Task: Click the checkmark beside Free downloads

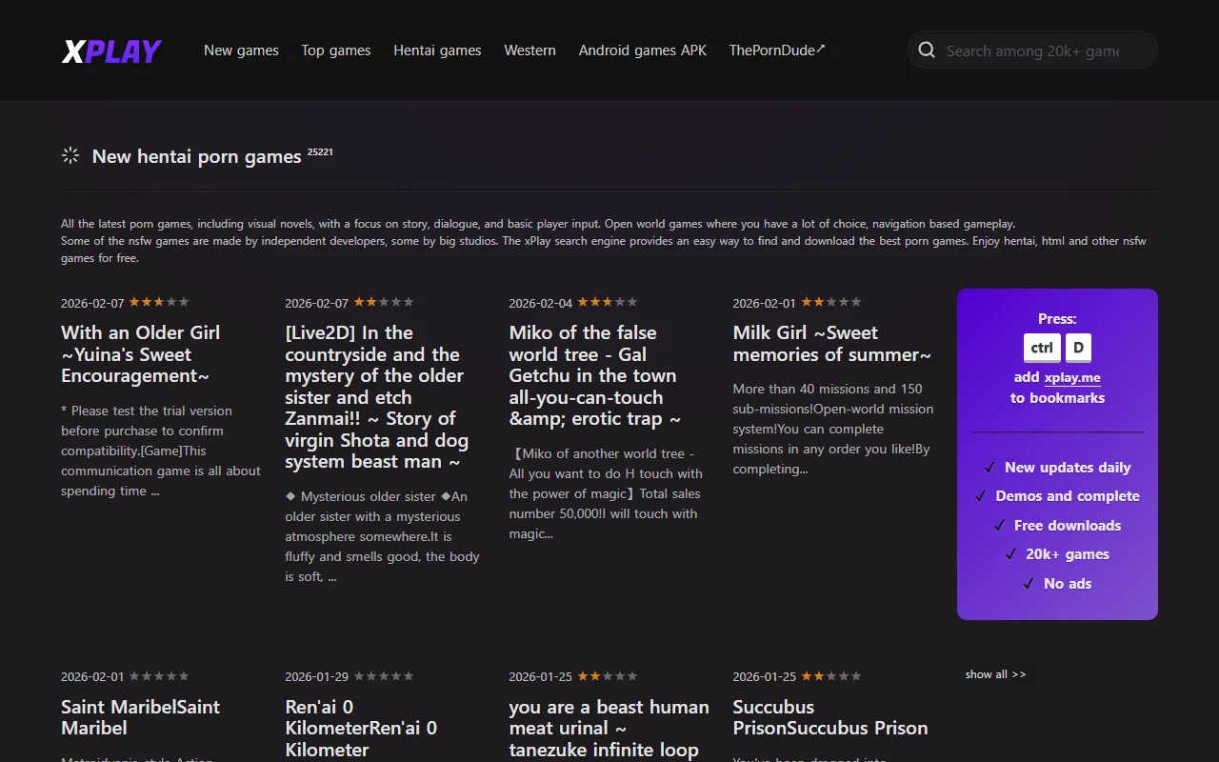Action: coord(999,525)
